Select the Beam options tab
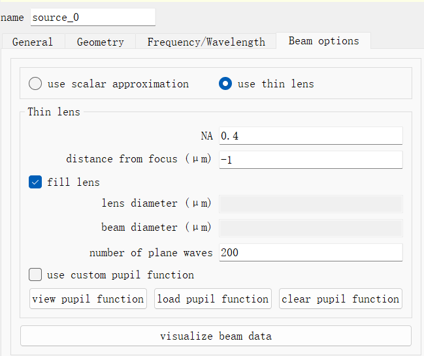The image size is (424, 356). tap(323, 41)
